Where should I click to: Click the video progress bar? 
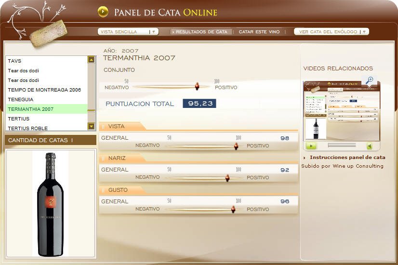(342, 146)
